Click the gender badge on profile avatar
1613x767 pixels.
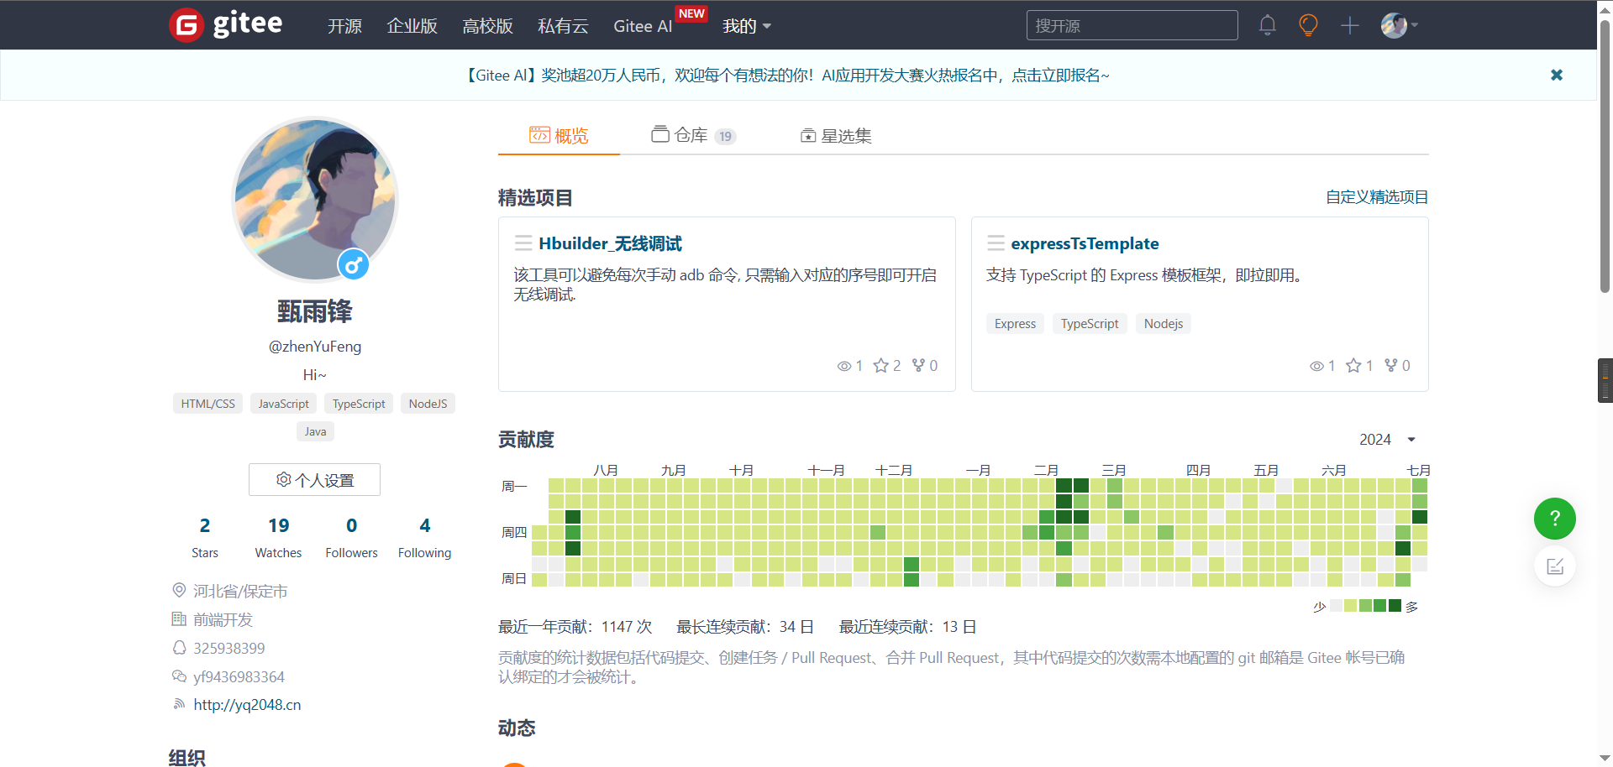click(x=354, y=265)
